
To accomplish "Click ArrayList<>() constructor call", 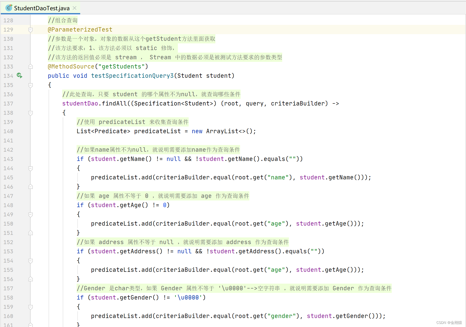I will pyautogui.click(x=229, y=131).
